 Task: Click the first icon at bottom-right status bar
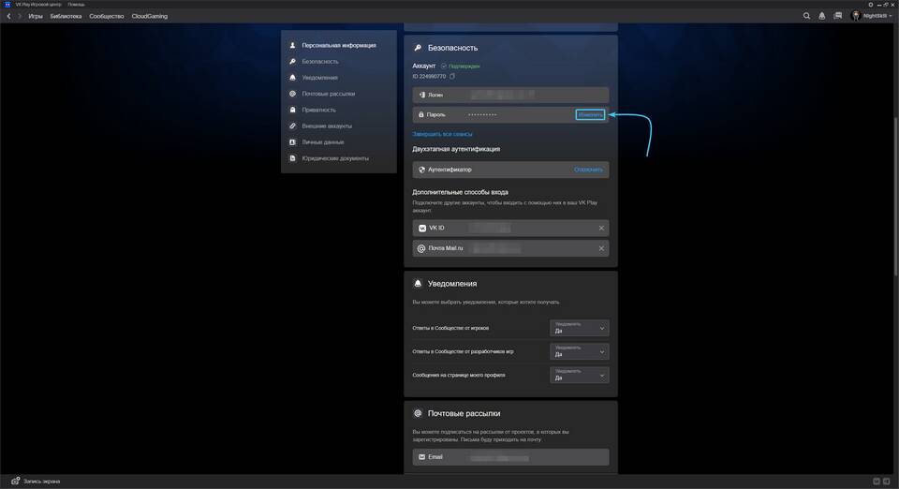877,481
